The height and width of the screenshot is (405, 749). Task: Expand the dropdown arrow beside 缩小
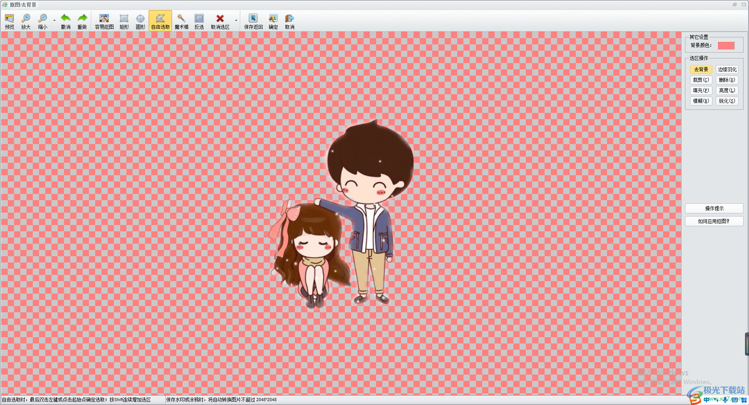pos(54,21)
